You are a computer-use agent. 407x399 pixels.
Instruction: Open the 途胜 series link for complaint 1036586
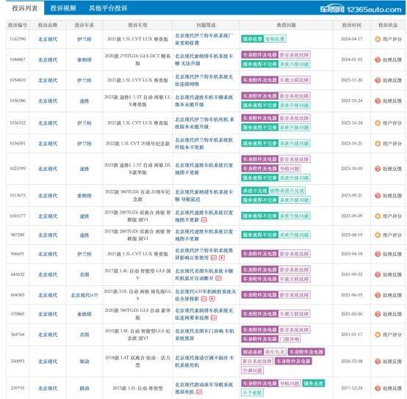pos(84,100)
